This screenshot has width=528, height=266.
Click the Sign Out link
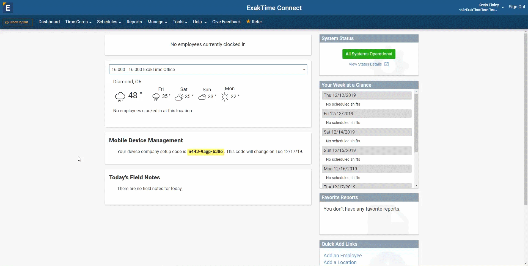point(517,7)
